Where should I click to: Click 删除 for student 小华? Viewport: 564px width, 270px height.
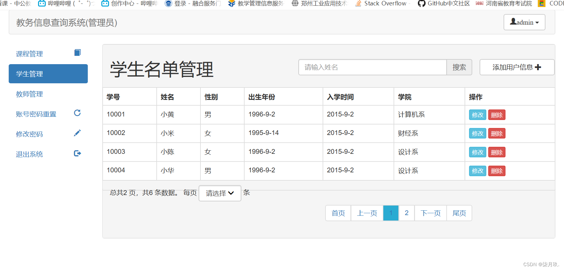(x=497, y=171)
